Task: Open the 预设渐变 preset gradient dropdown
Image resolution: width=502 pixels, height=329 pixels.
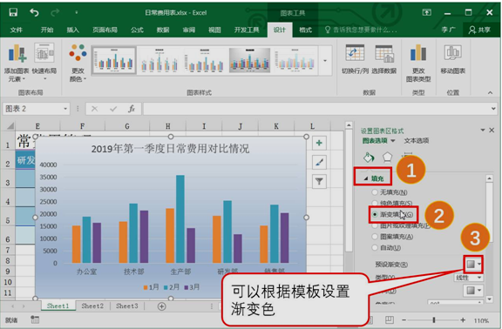Action: 473,264
